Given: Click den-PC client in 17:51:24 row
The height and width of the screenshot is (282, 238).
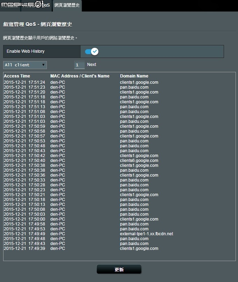Looking at the screenshot, I should coord(57,82).
